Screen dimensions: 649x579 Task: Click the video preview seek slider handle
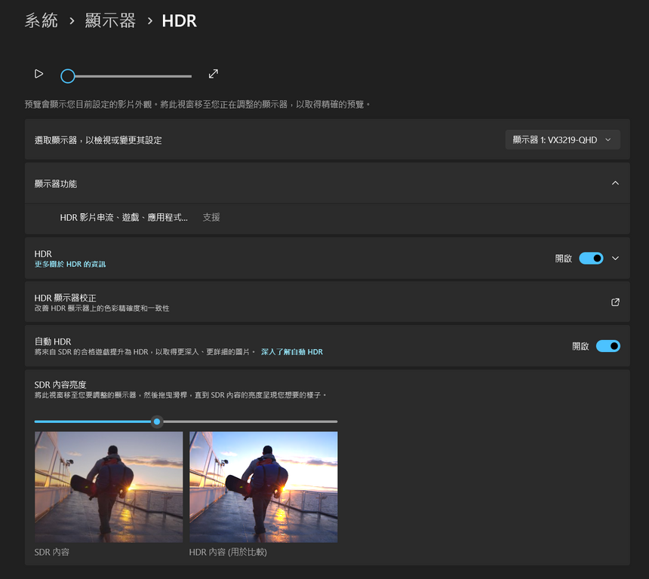click(68, 76)
